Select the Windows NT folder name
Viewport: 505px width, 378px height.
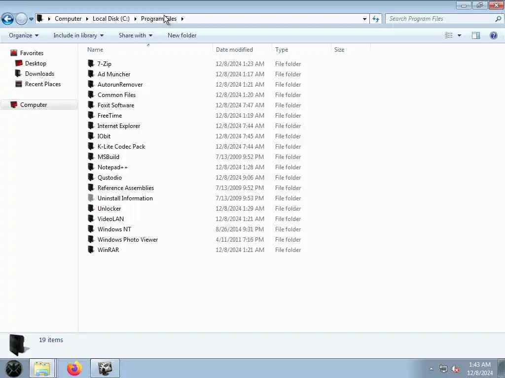pyautogui.click(x=114, y=229)
